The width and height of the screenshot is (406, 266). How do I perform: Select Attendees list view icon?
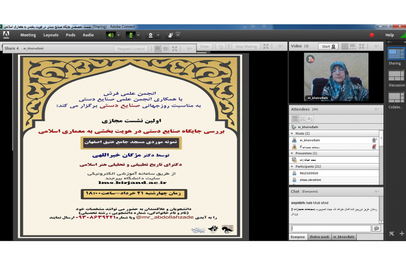coord(295,119)
